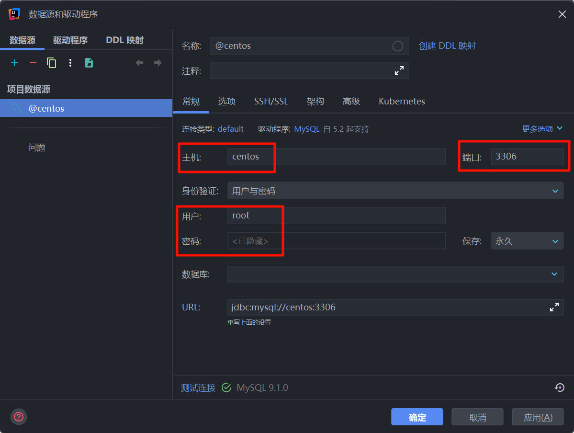
Task: Click the 创建 DDL 映射 link
Action: (447, 46)
